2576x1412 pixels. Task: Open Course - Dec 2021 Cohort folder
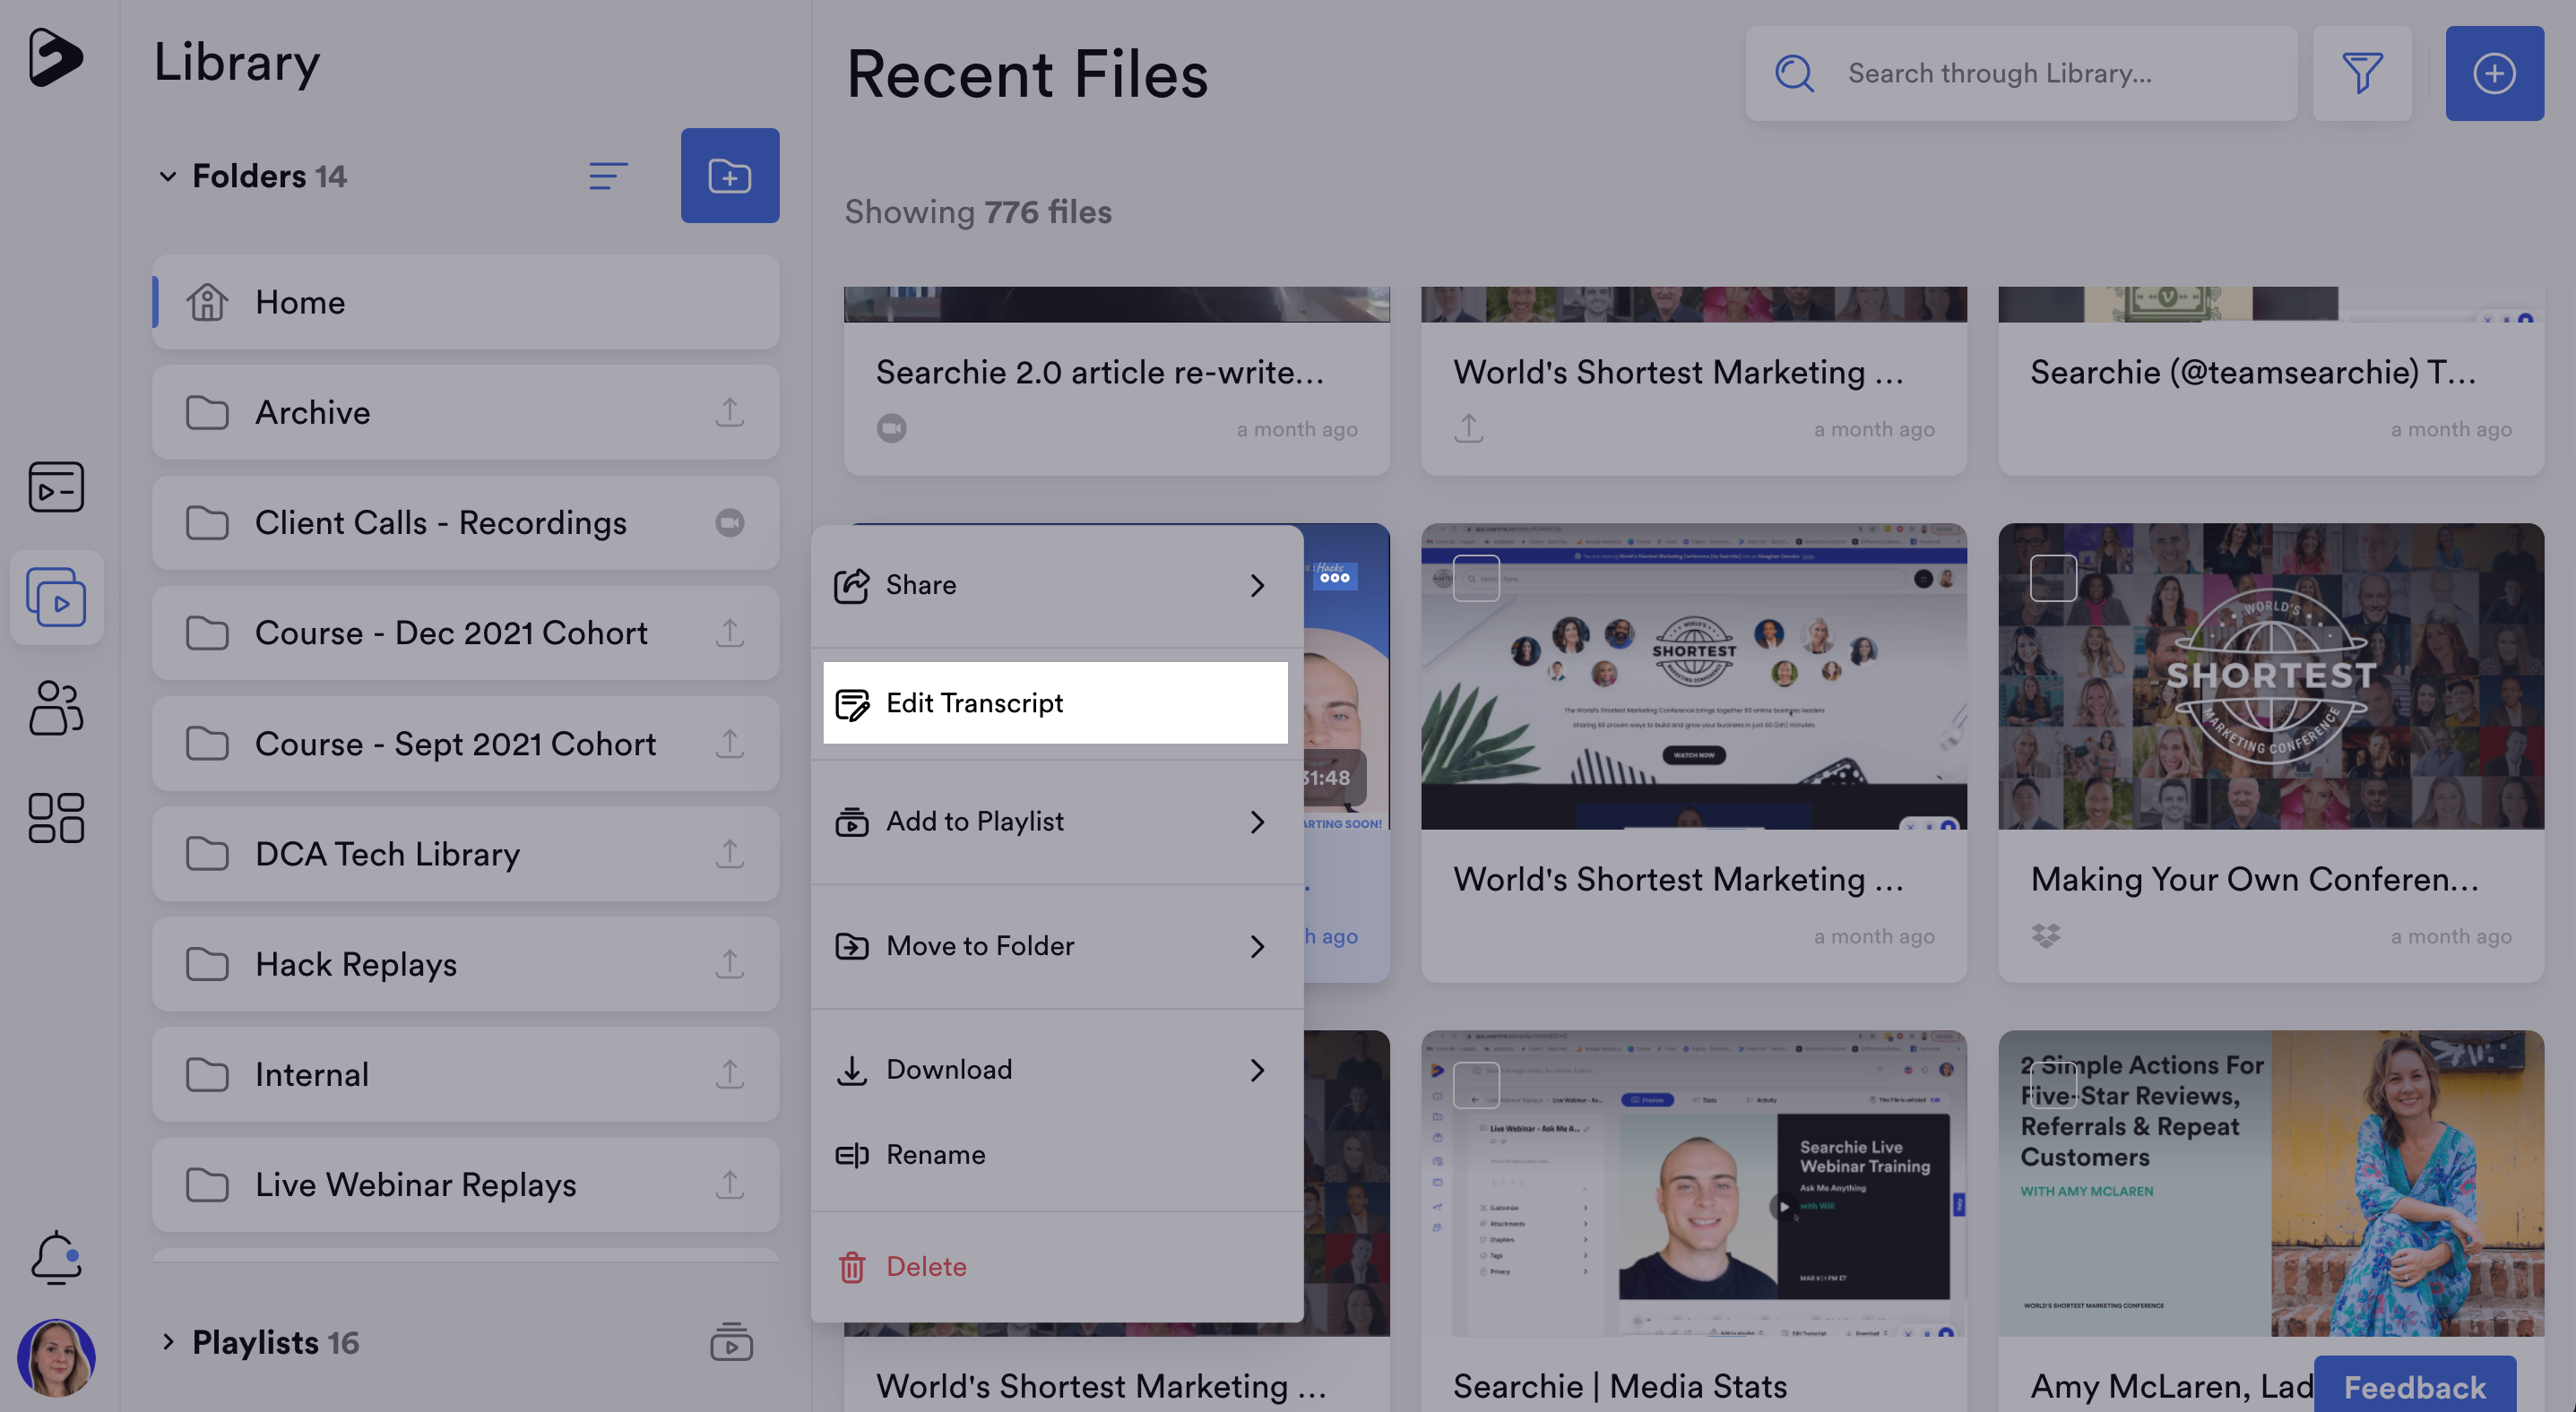[x=466, y=633]
